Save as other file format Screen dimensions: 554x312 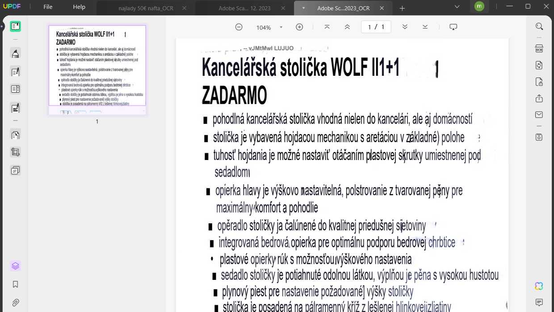(x=539, y=137)
